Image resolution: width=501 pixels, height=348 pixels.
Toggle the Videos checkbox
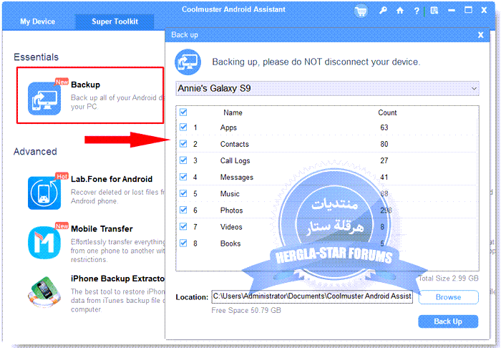coord(183,226)
